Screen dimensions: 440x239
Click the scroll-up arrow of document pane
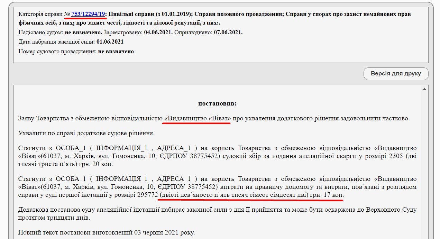coord(424,89)
